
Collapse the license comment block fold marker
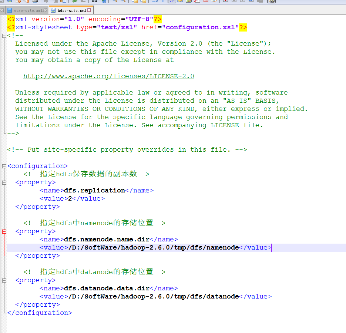(x=4, y=36)
